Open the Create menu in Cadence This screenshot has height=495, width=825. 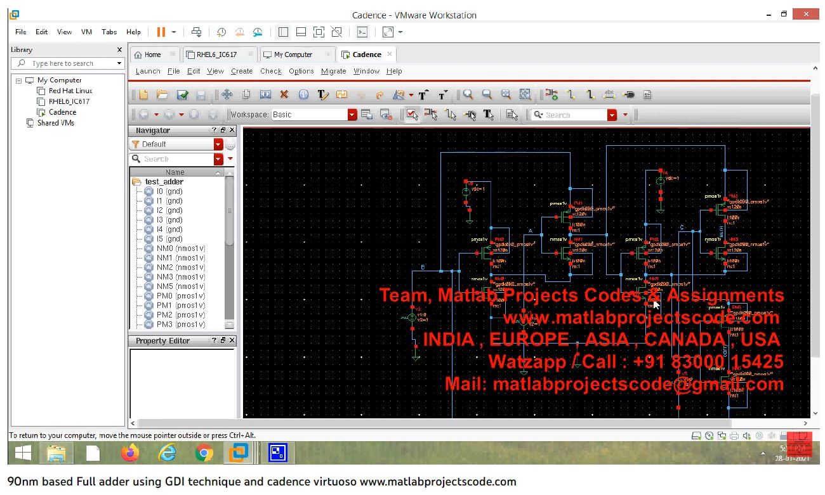tap(241, 71)
